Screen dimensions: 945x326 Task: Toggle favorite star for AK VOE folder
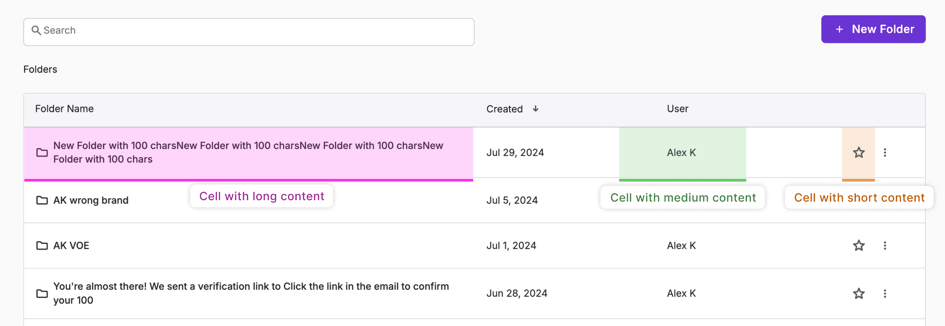[x=859, y=245]
